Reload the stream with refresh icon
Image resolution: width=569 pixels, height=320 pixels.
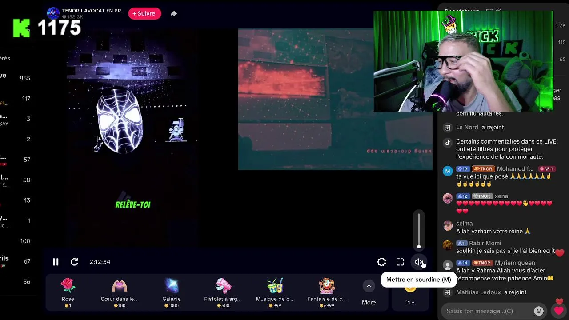(x=74, y=262)
